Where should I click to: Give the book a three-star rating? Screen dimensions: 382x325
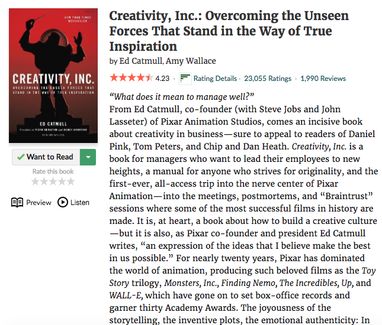point(53,182)
